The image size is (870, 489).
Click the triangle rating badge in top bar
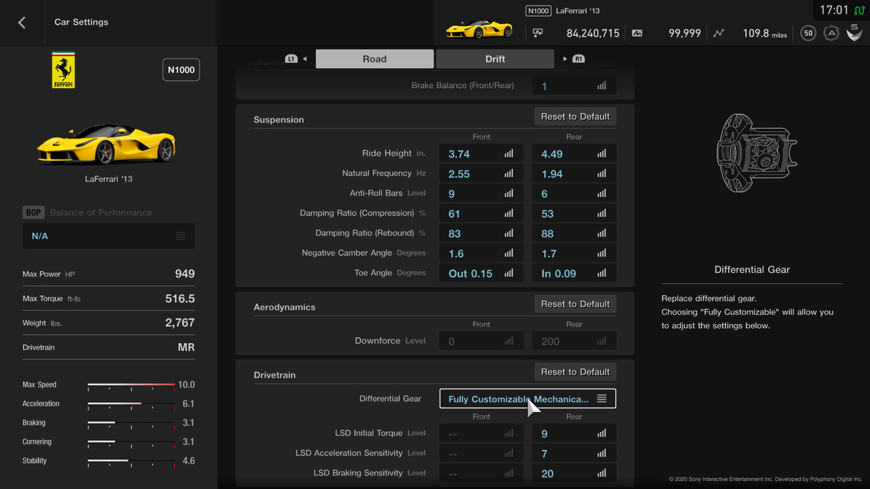click(831, 33)
